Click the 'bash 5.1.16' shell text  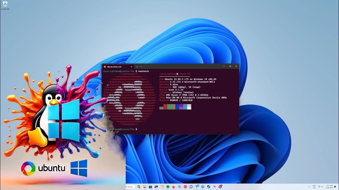click(x=176, y=90)
